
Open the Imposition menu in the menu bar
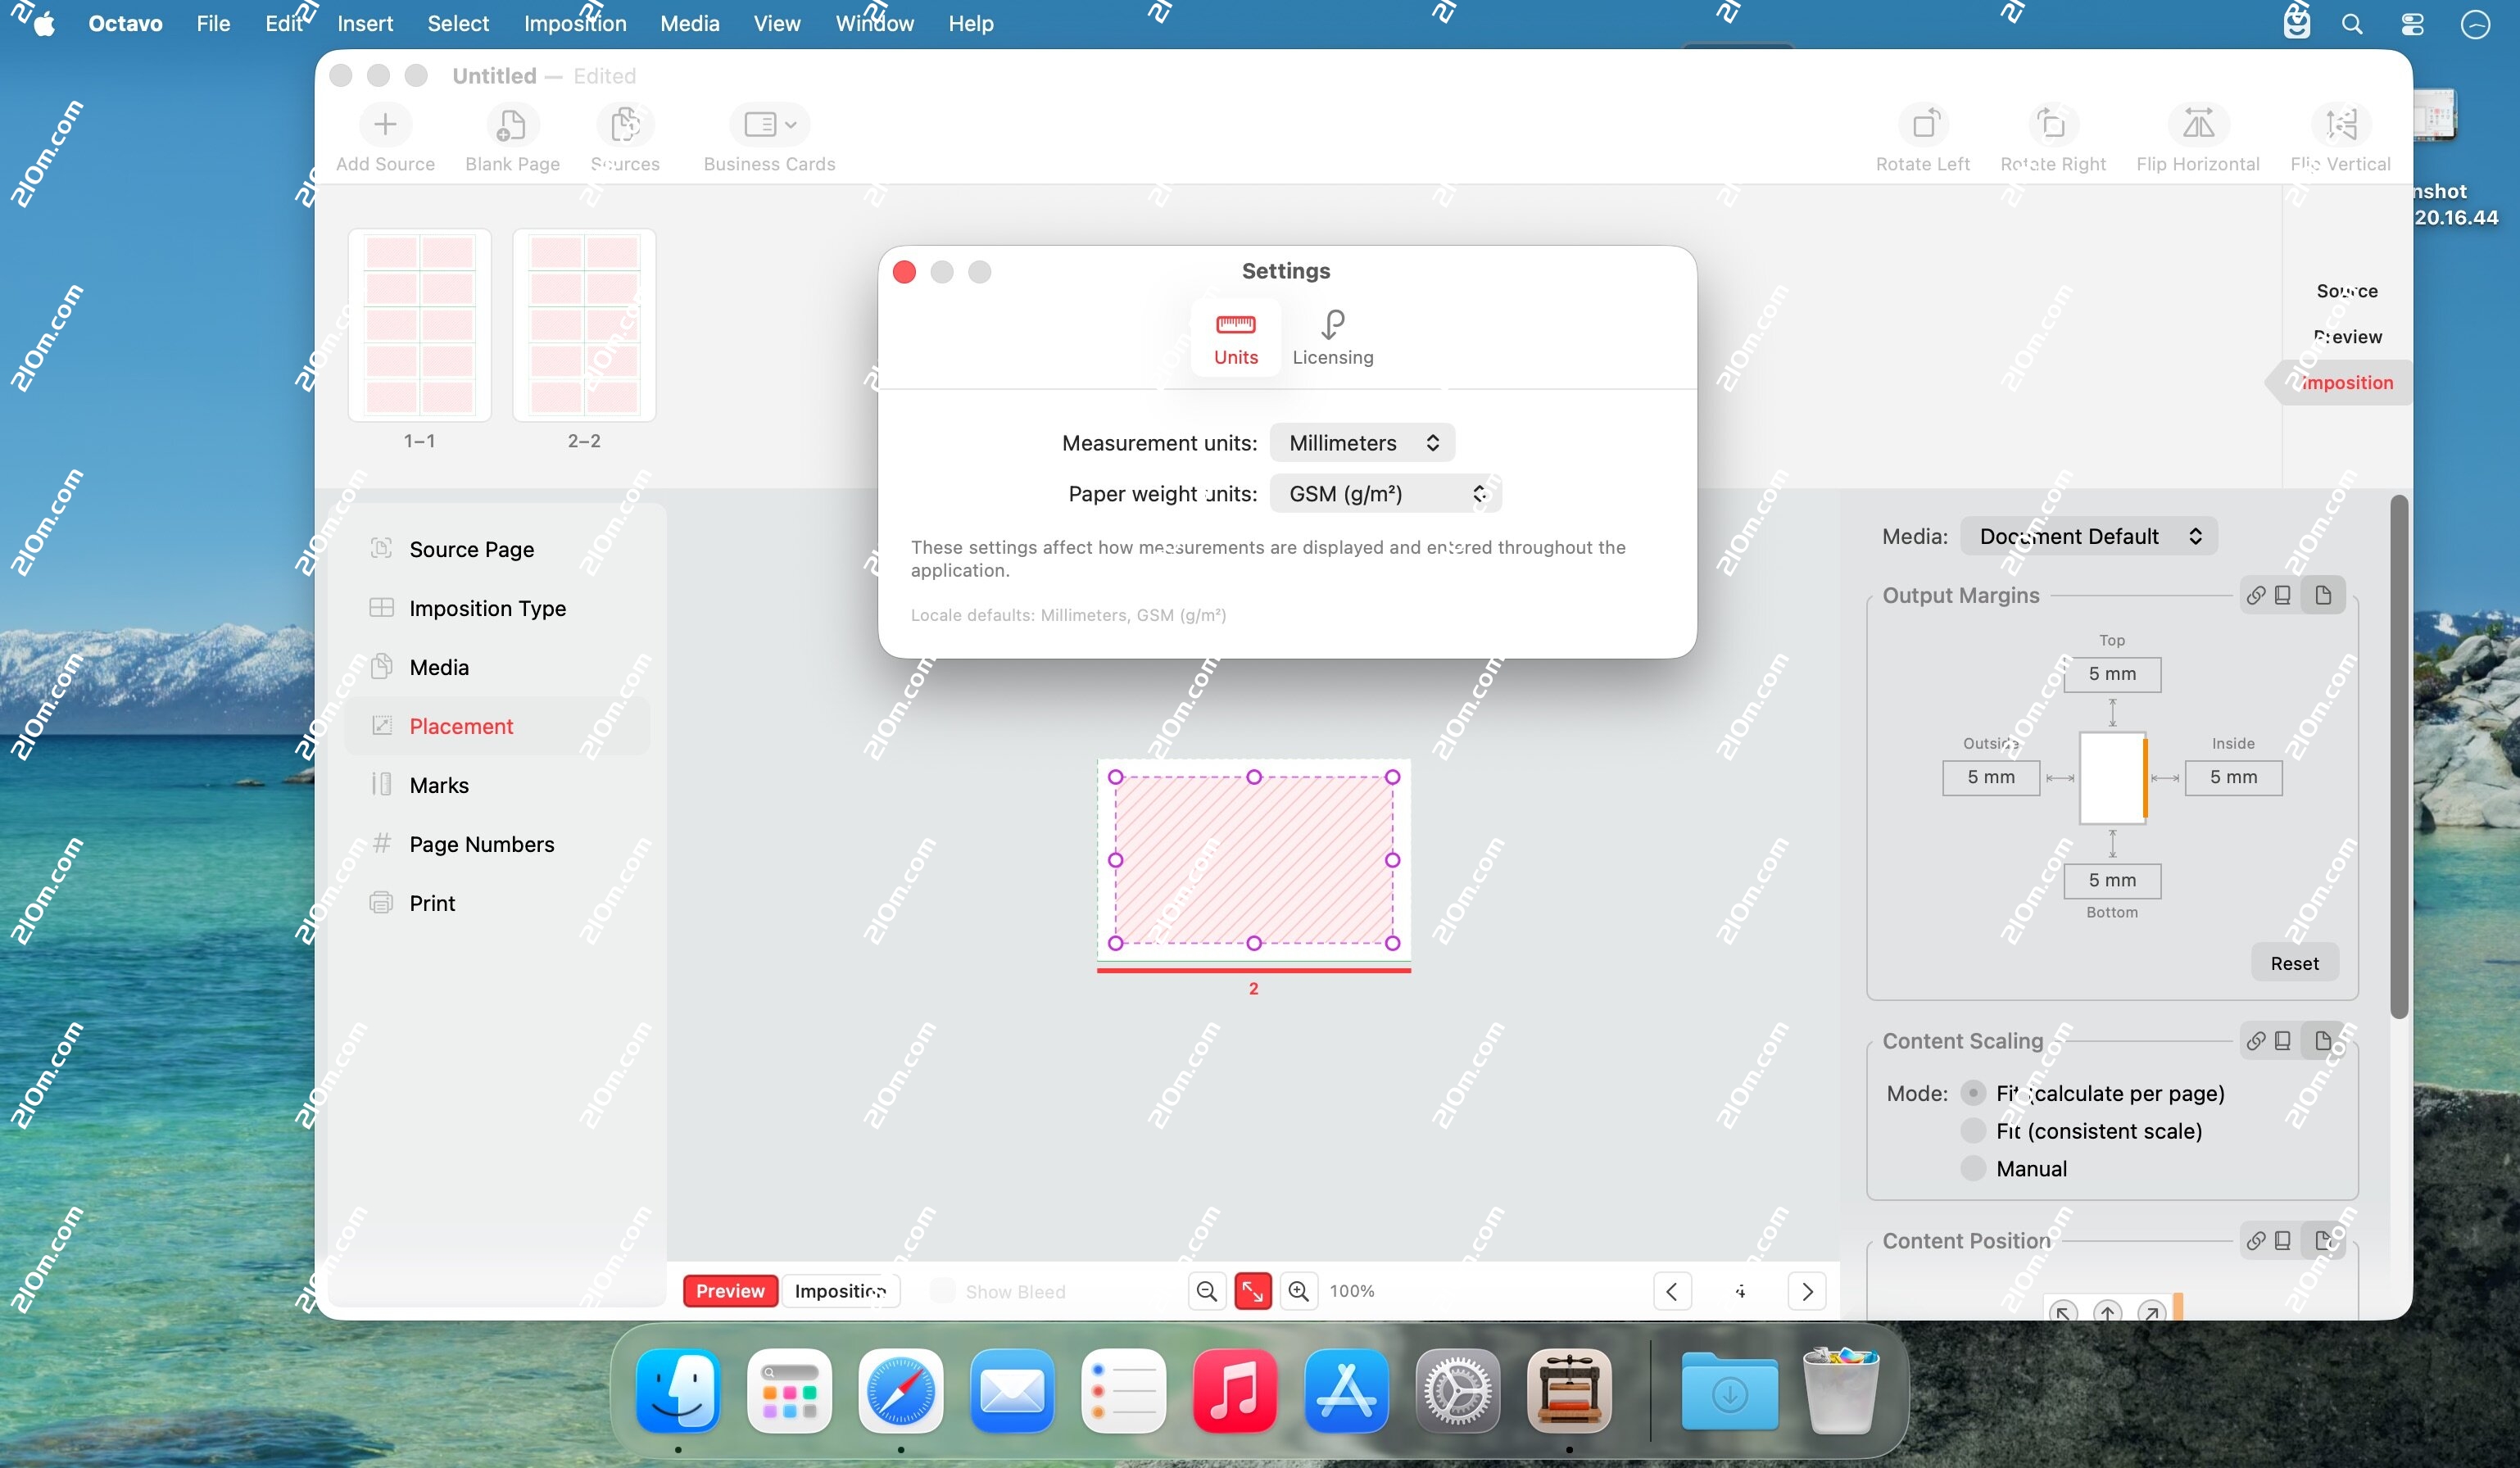point(574,23)
